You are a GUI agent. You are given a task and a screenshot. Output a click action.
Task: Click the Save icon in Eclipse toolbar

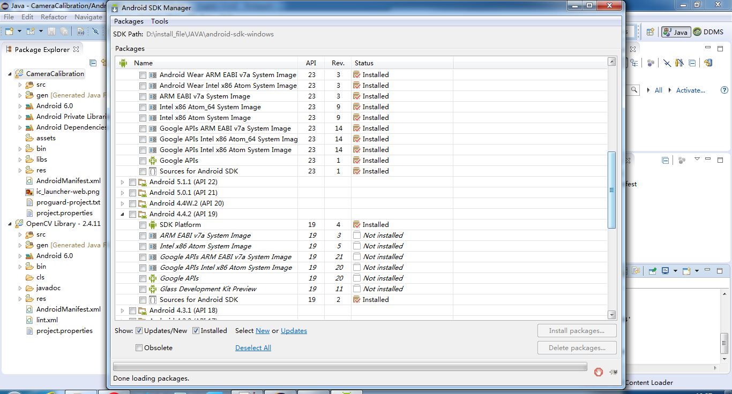52,32
